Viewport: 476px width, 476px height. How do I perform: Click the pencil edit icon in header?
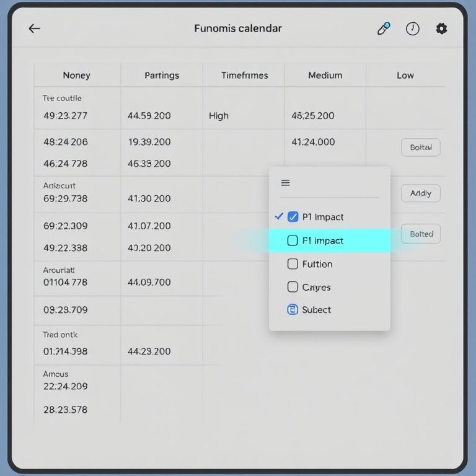coord(384,29)
